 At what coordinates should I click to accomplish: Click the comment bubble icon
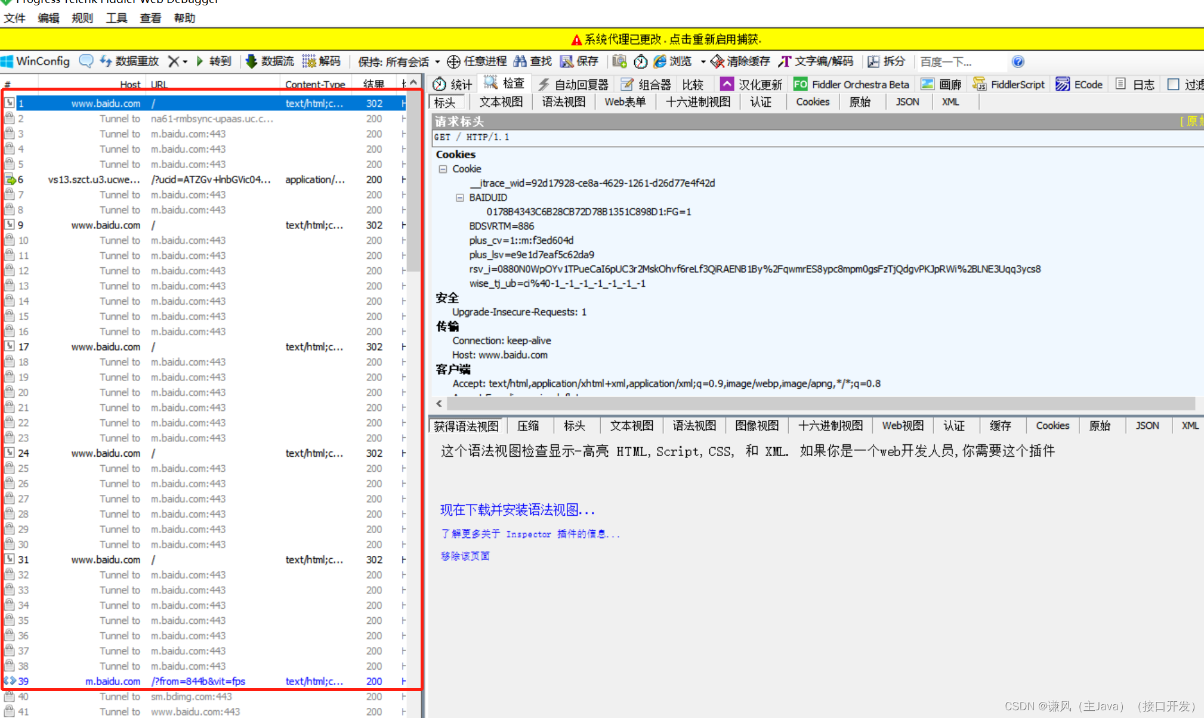tap(86, 61)
